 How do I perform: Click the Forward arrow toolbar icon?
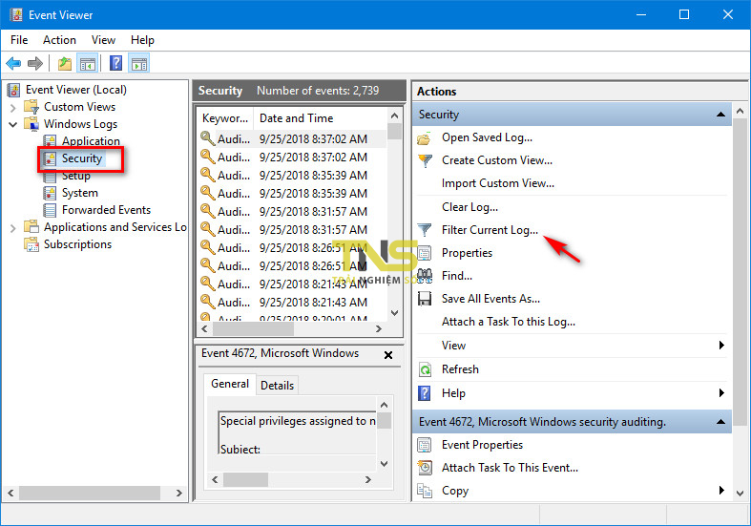35,63
